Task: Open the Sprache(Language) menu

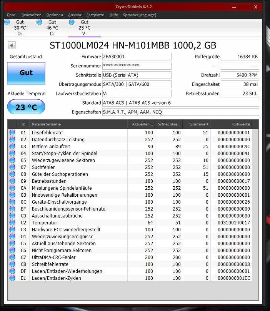Action: coord(140,15)
